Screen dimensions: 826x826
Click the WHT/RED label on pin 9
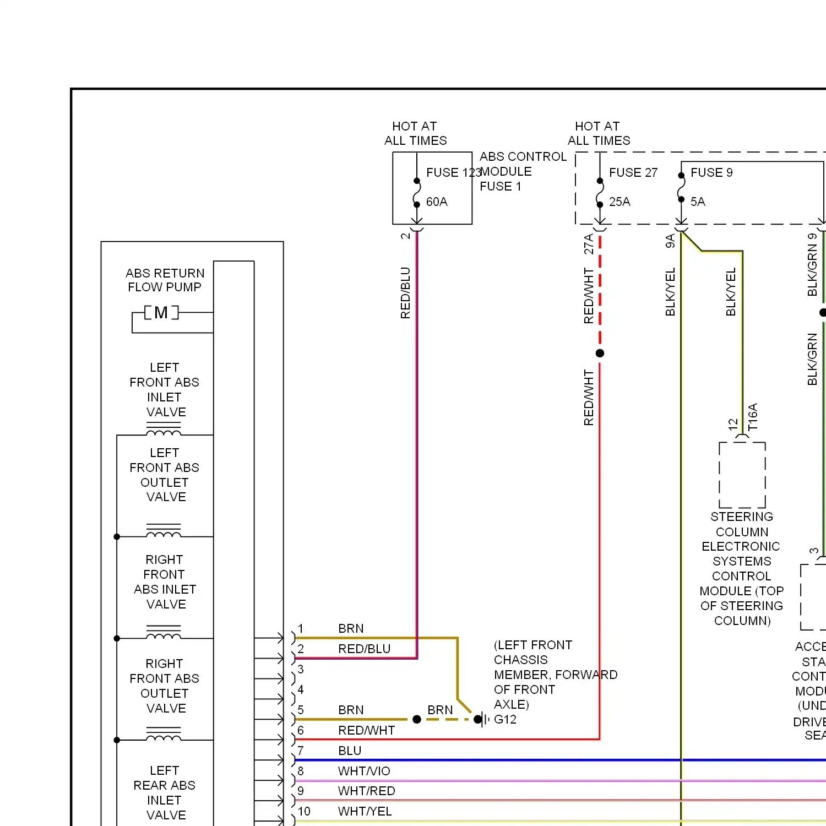pyautogui.click(x=366, y=791)
